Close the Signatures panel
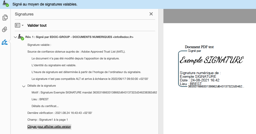This screenshot has width=256, height=134. [x=151, y=14]
